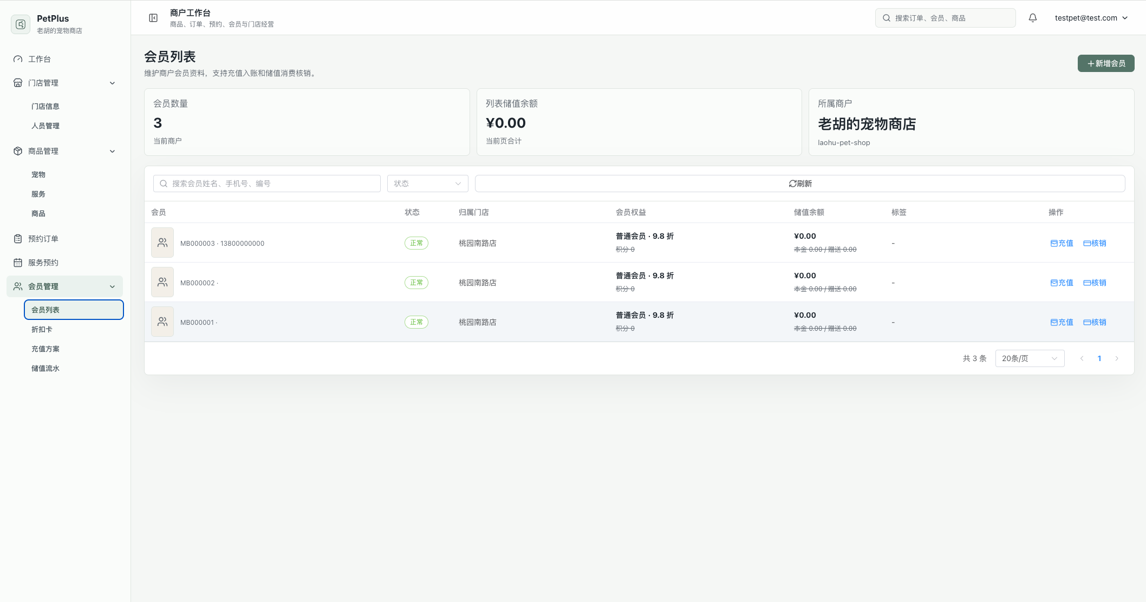Click 充值 for member MB000002
The height and width of the screenshot is (602, 1146).
click(x=1062, y=283)
